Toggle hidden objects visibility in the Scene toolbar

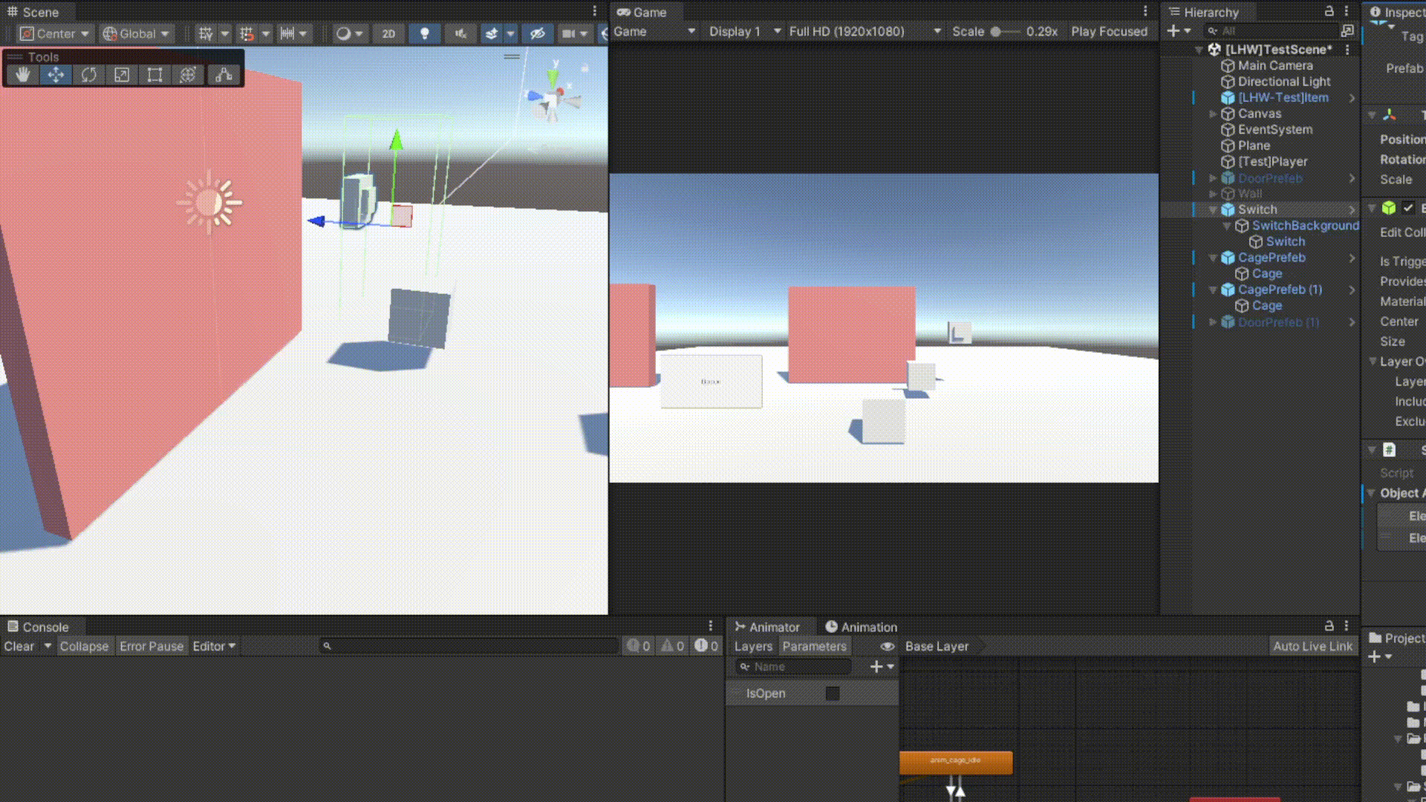[537, 33]
